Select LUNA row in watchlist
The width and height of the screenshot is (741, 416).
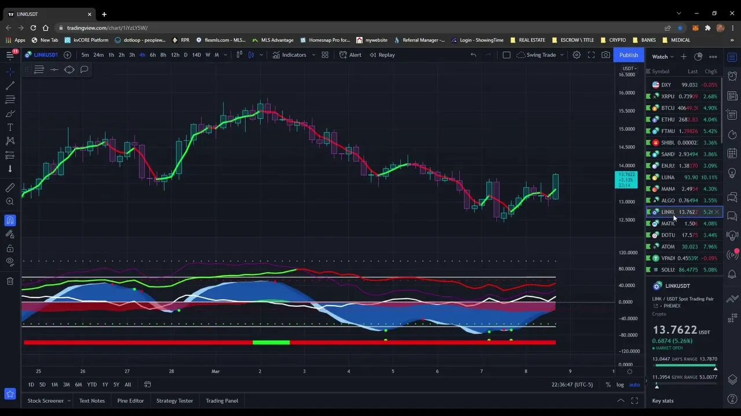click(683, 177)
